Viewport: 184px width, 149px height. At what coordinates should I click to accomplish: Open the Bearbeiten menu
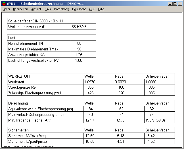coord(20,9)
